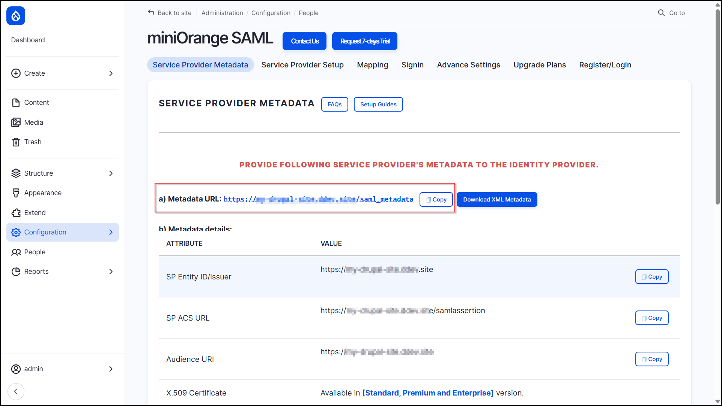This screenshot has width=722, height=406.
Task: Click the Back to site arrow icon
Action: [151, 12]
